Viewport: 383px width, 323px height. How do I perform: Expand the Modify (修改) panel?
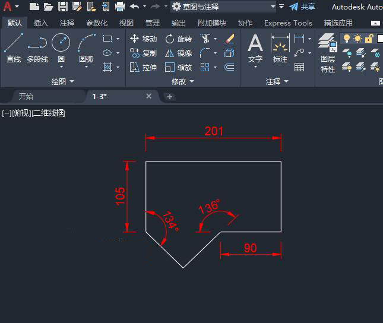[x=183, y=81]
